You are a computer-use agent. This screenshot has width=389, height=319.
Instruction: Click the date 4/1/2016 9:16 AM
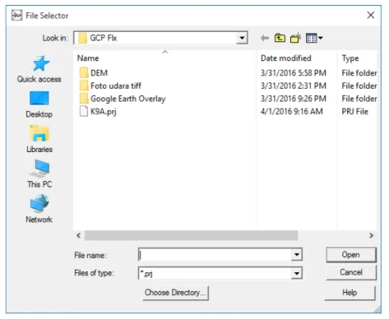[292, 112]
